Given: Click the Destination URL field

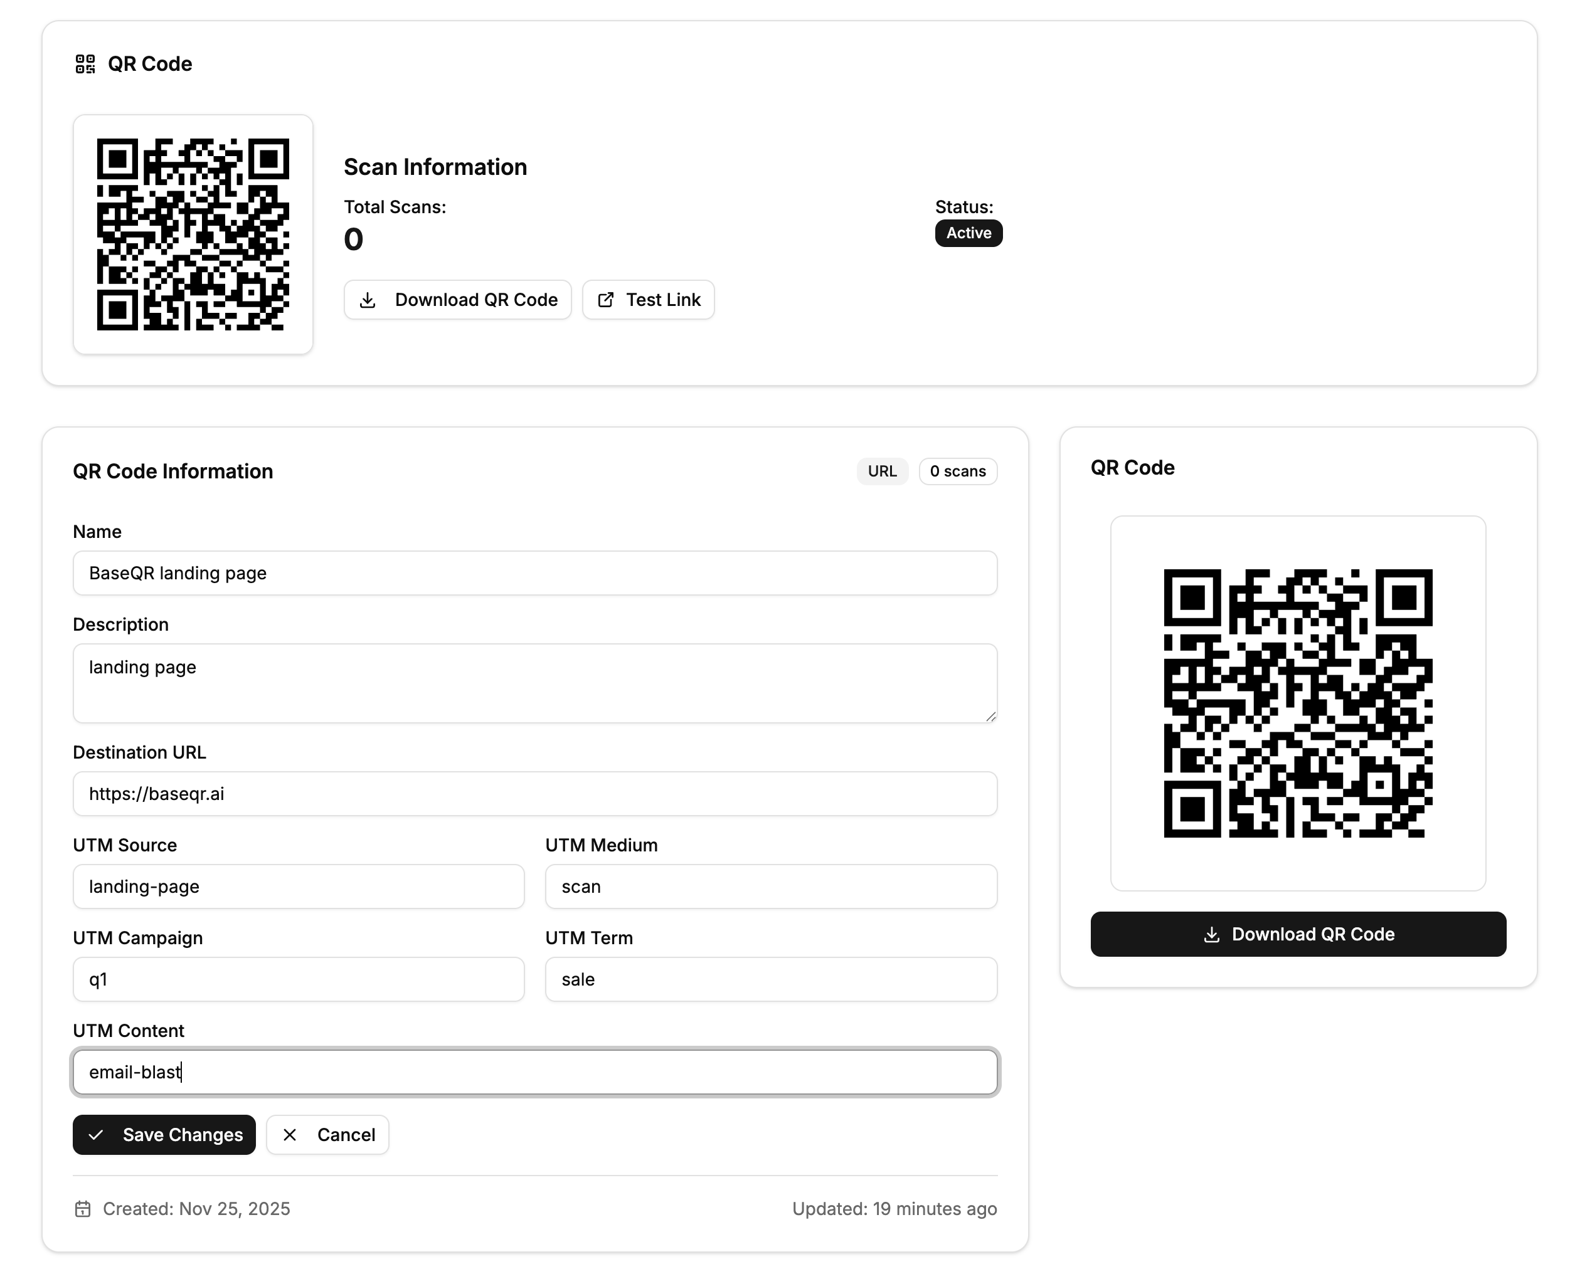Looking at the screenshot, I should 534,793.
